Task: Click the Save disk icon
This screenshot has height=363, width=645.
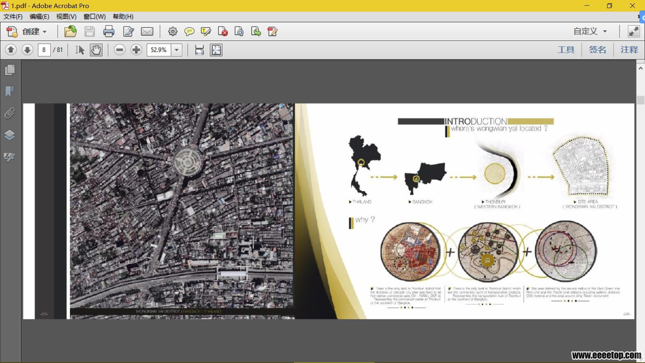Action: [x=89, y=31]
